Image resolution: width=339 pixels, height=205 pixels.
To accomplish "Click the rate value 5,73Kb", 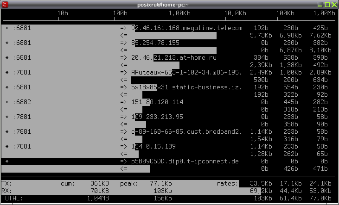I will click(261, 35).
